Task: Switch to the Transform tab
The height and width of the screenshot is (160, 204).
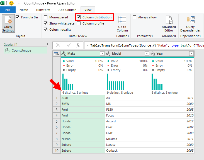Action: tap(43, 10)
